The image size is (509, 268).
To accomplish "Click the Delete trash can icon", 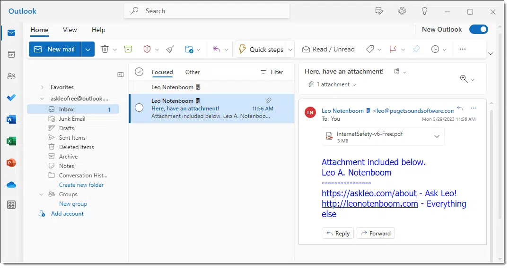I will click(x=105, y=49).
